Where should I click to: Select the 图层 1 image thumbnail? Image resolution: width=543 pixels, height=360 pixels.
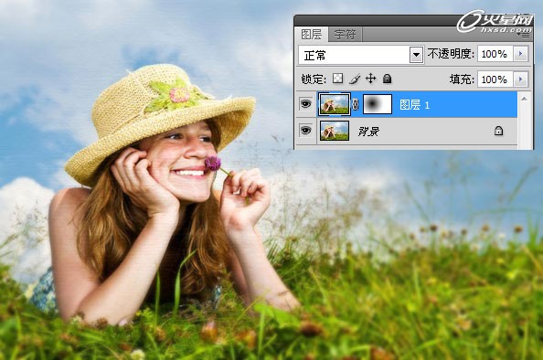click(335, 104)
